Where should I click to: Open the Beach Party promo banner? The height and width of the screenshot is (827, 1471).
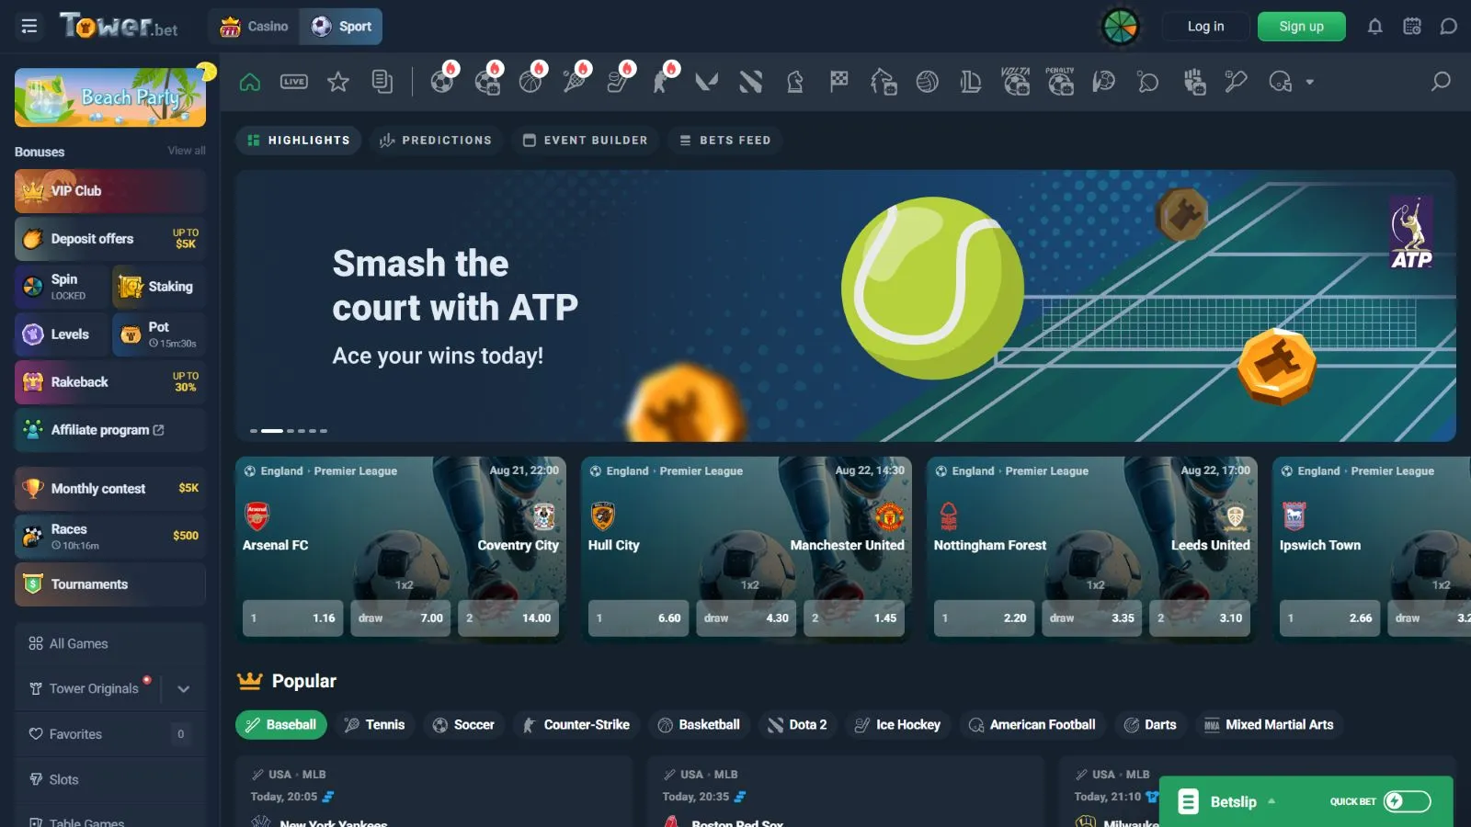click(x=110, y=97)
